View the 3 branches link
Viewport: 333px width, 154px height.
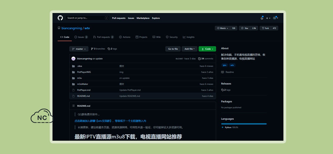(98, 49)
